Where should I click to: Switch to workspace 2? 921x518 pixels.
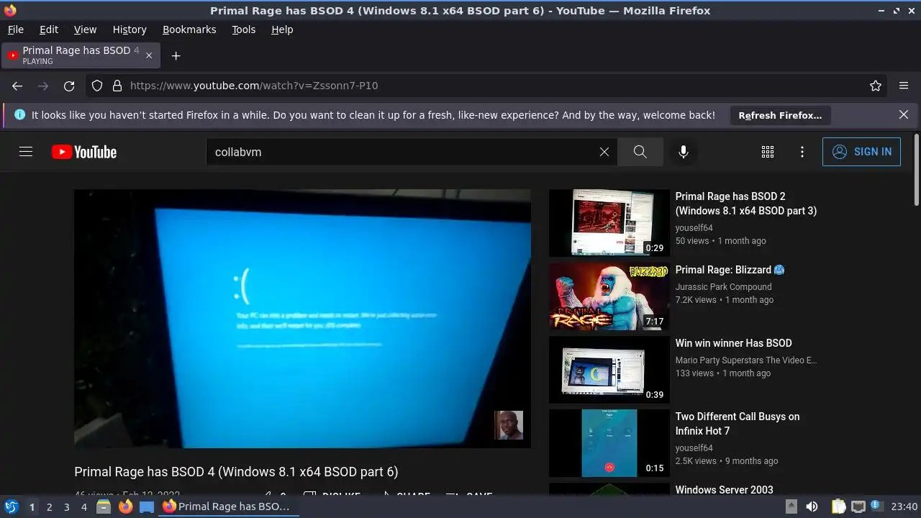tap(49, 506)
